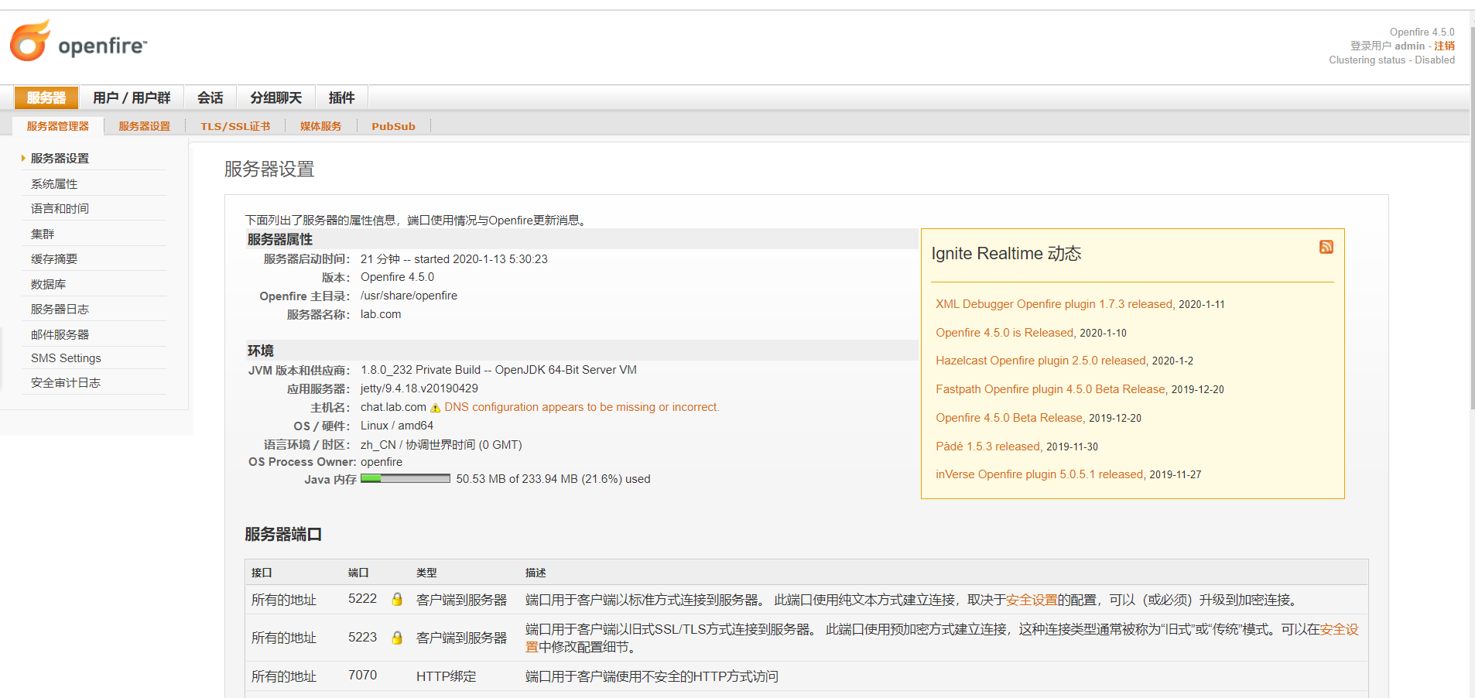Viewport: 1475px width, 698px height.
Task: Open SMS Settings in the sidebar
Action: [x=66, y=358]
